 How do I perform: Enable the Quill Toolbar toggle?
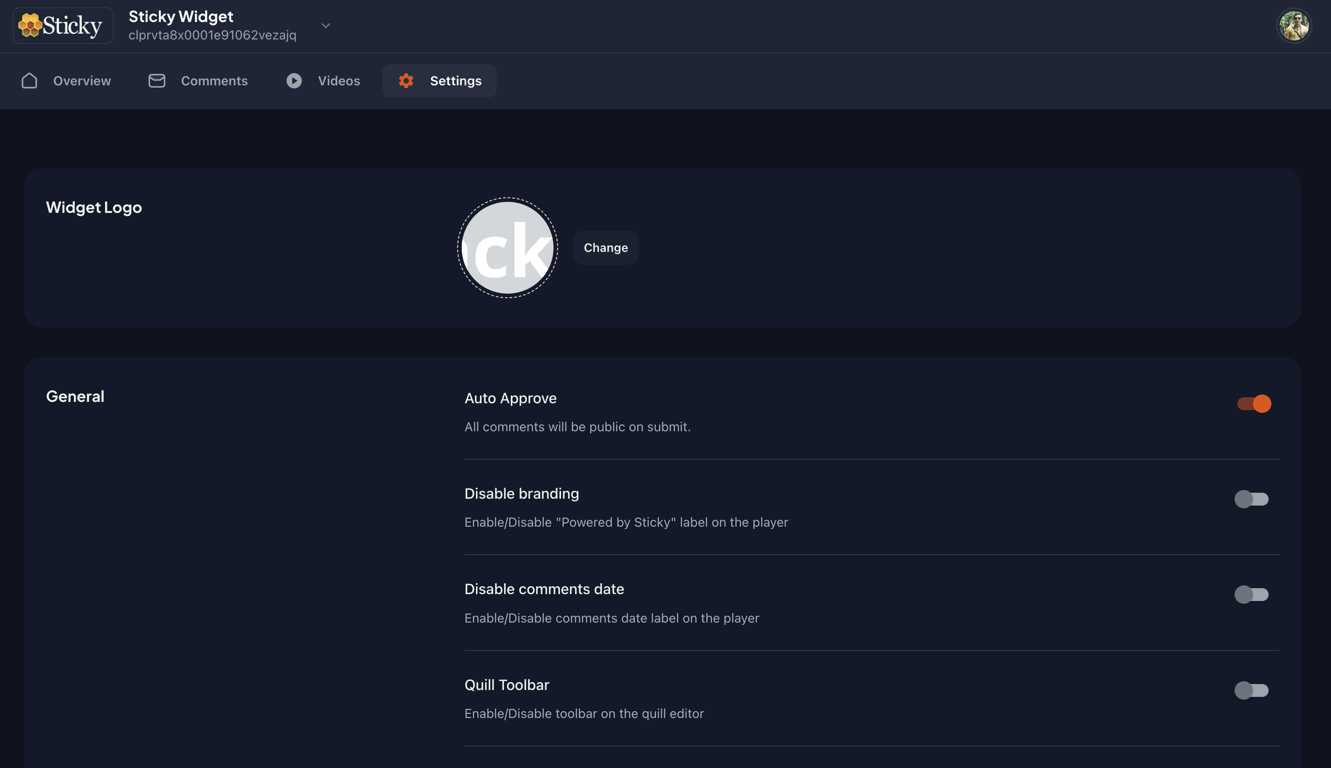pyautogui.click(x=1251, y=690)
